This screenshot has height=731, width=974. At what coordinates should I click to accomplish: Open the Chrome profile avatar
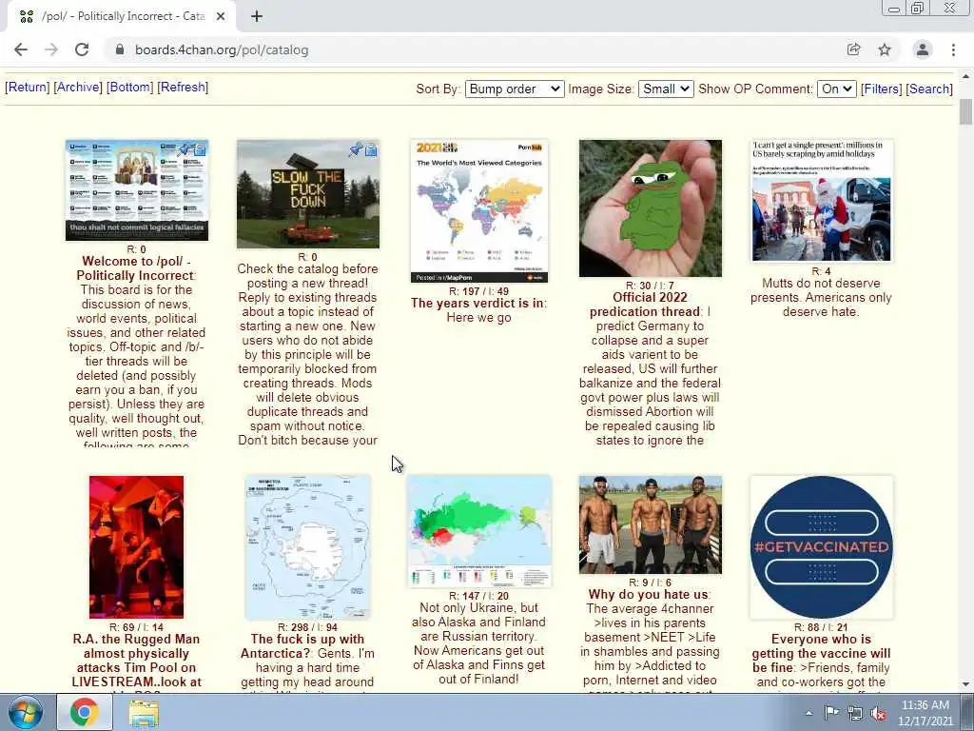923,49
